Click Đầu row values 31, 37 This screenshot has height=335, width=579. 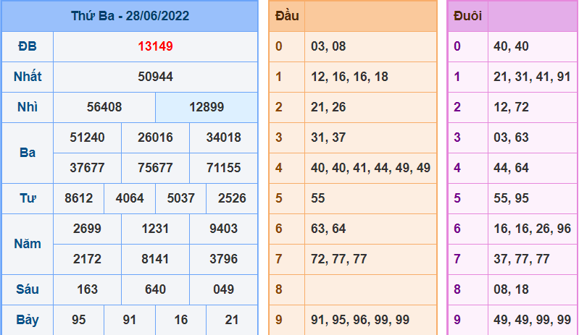[x=328, y=137]
